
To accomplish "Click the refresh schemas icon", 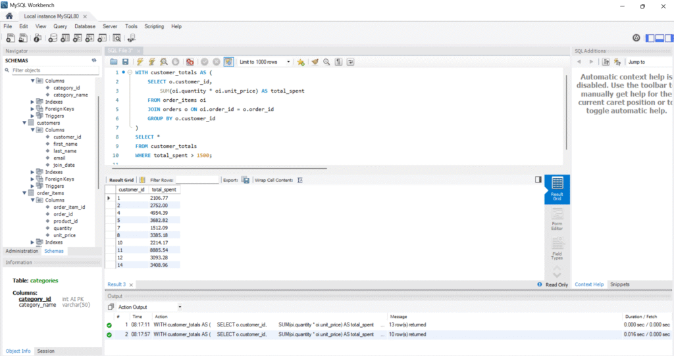I will pyautogui.click(x=93, y=60).
